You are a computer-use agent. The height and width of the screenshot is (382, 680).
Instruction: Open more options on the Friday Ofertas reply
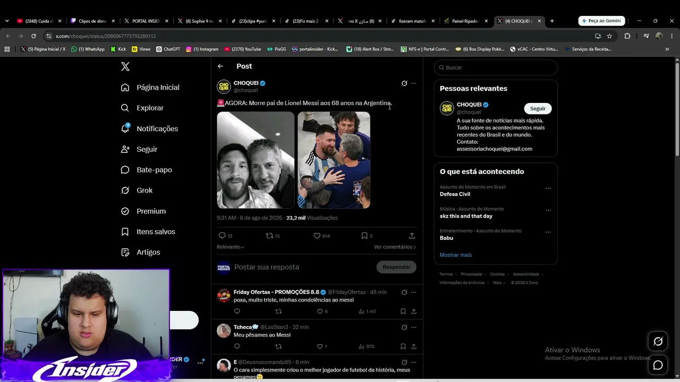(414, 292)
